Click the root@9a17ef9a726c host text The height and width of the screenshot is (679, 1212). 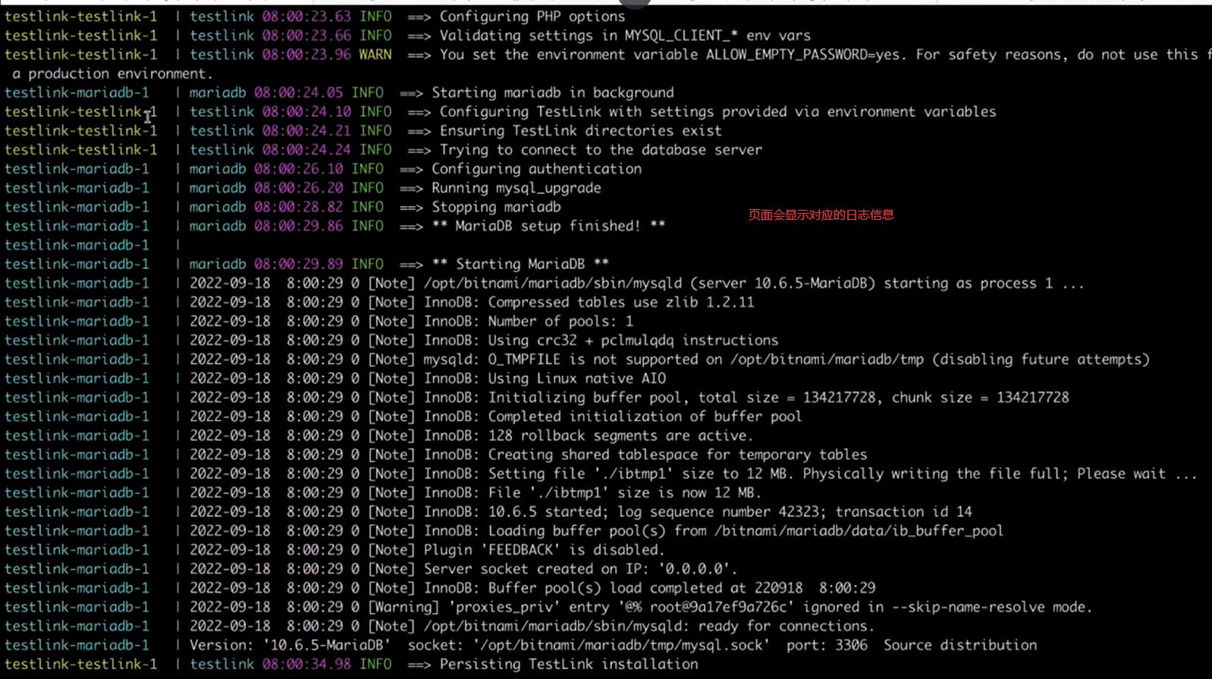(722, 607)
